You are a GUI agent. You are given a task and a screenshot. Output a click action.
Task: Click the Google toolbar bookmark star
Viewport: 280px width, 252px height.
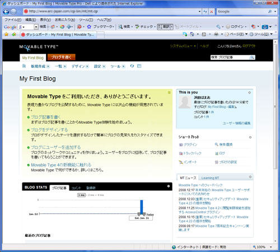point(89,27)
